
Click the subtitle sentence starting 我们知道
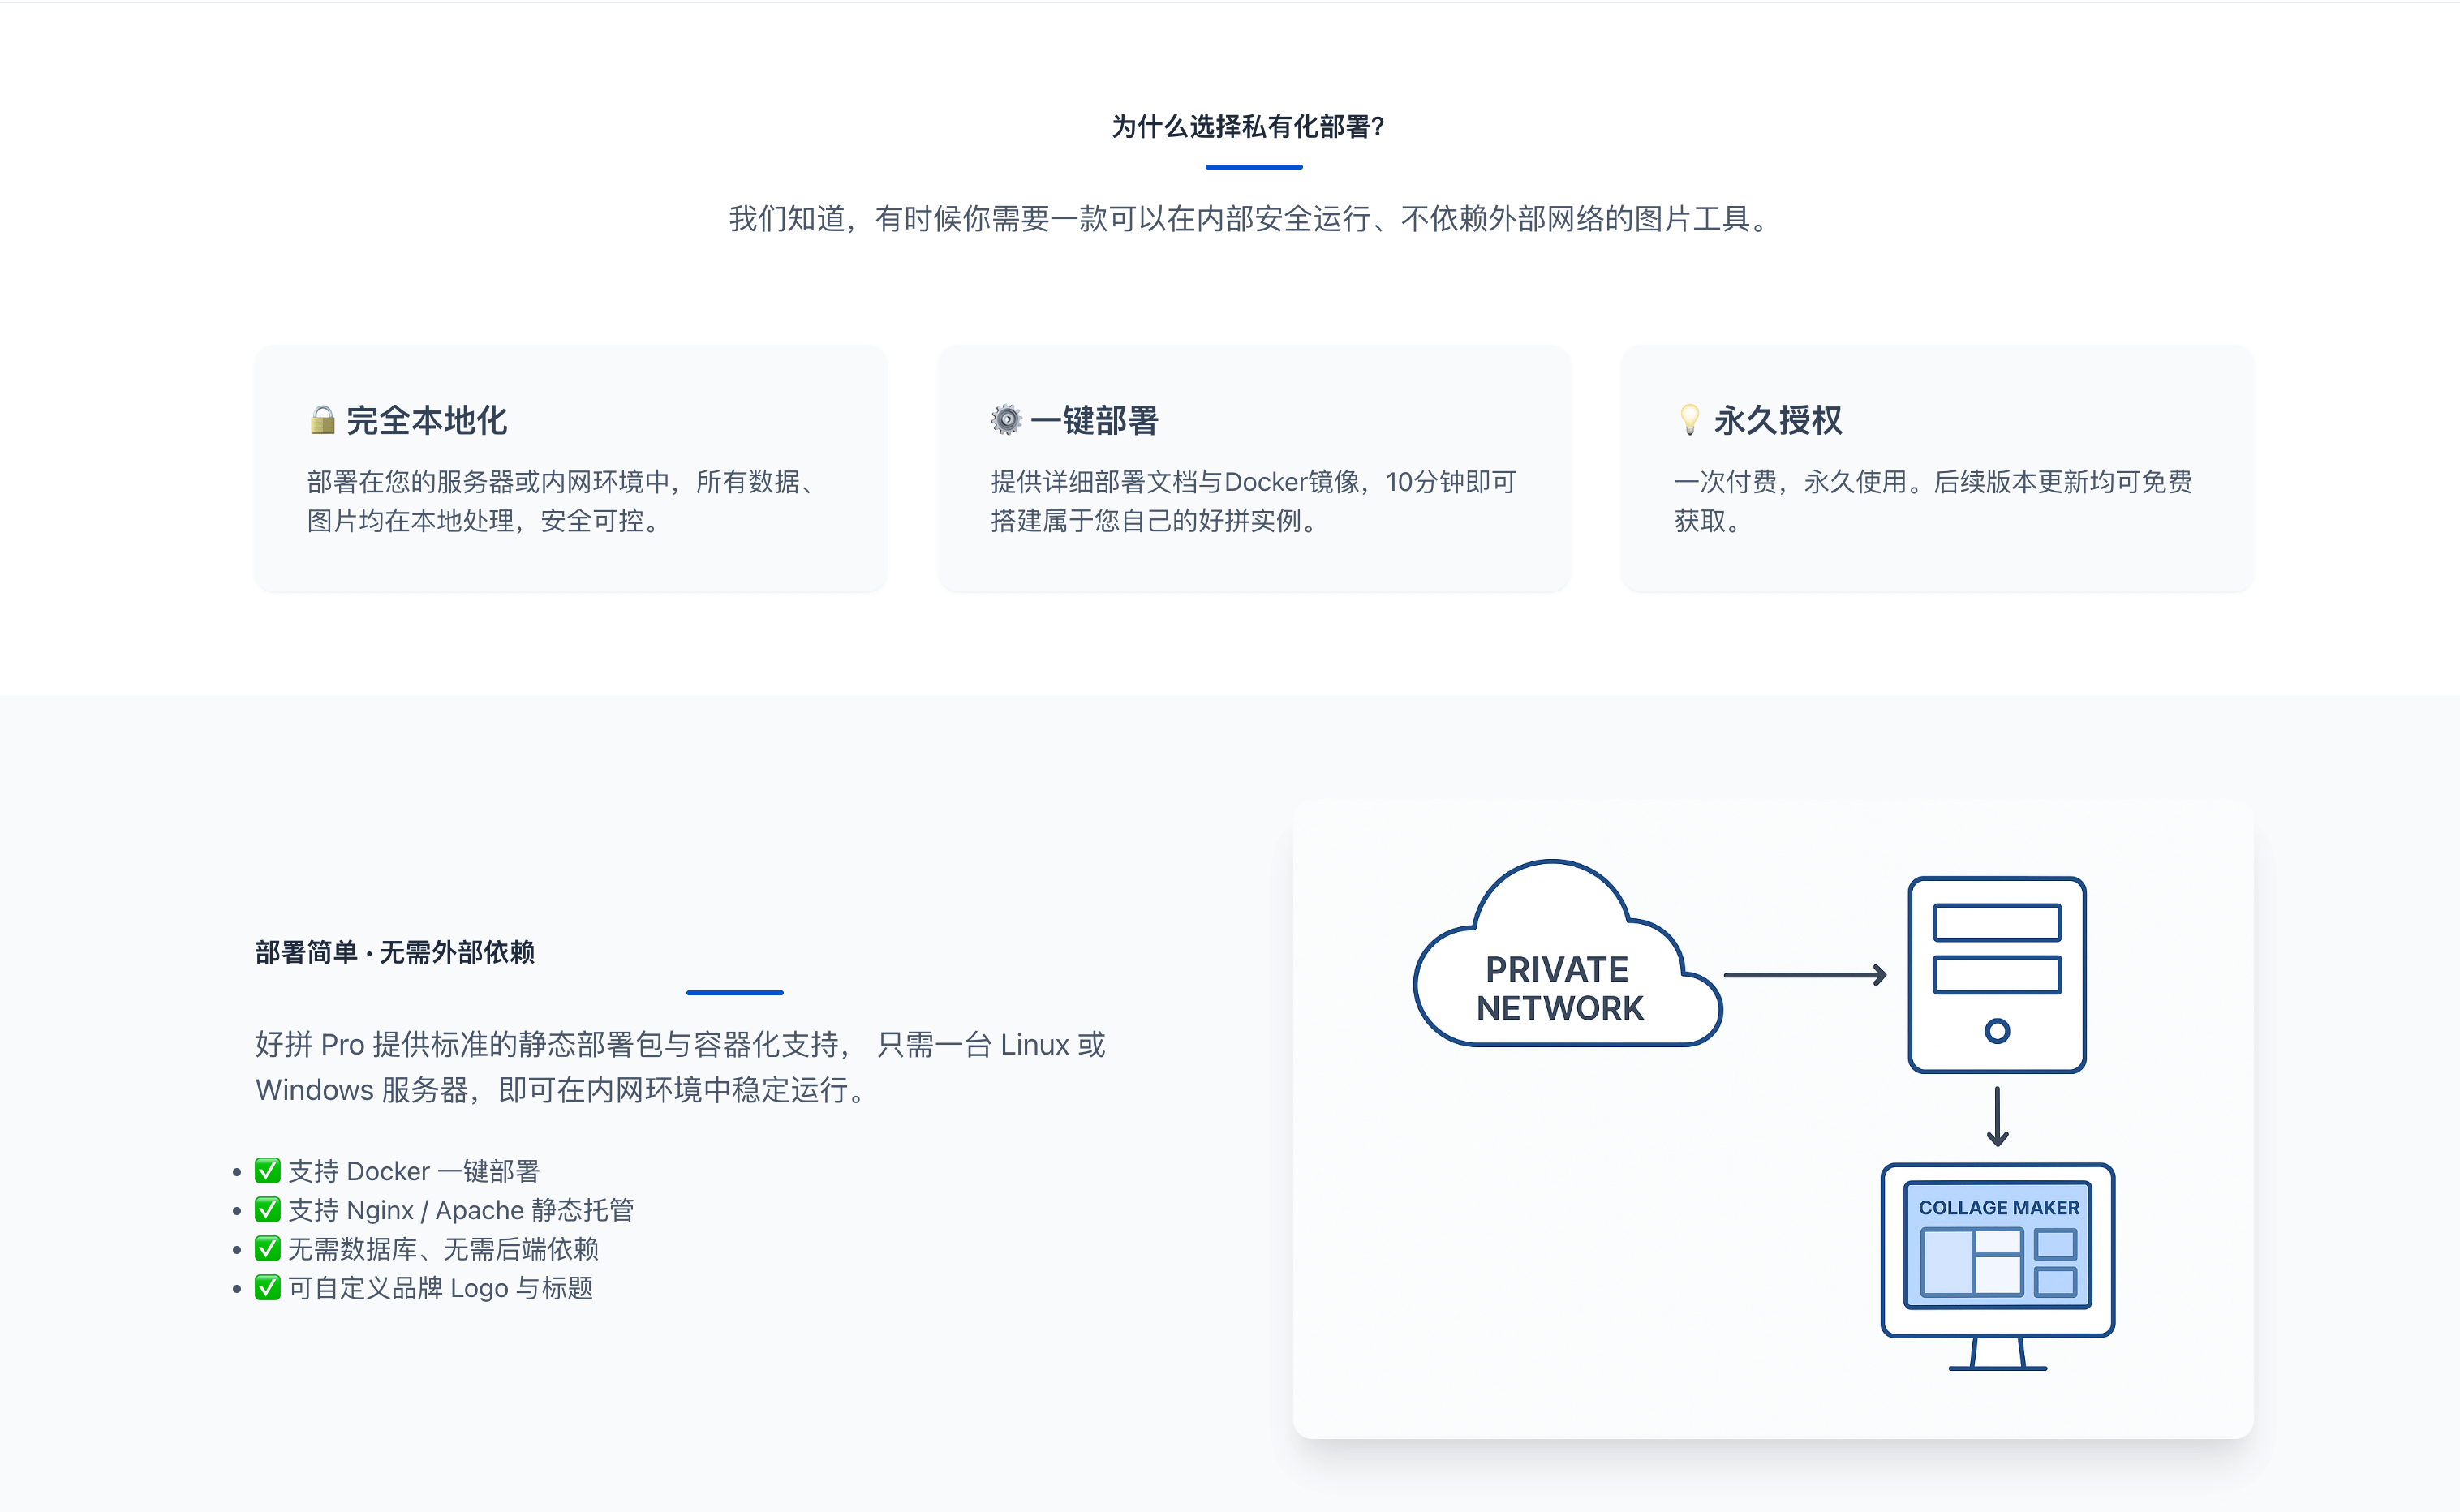click(x=1248, y=218)
